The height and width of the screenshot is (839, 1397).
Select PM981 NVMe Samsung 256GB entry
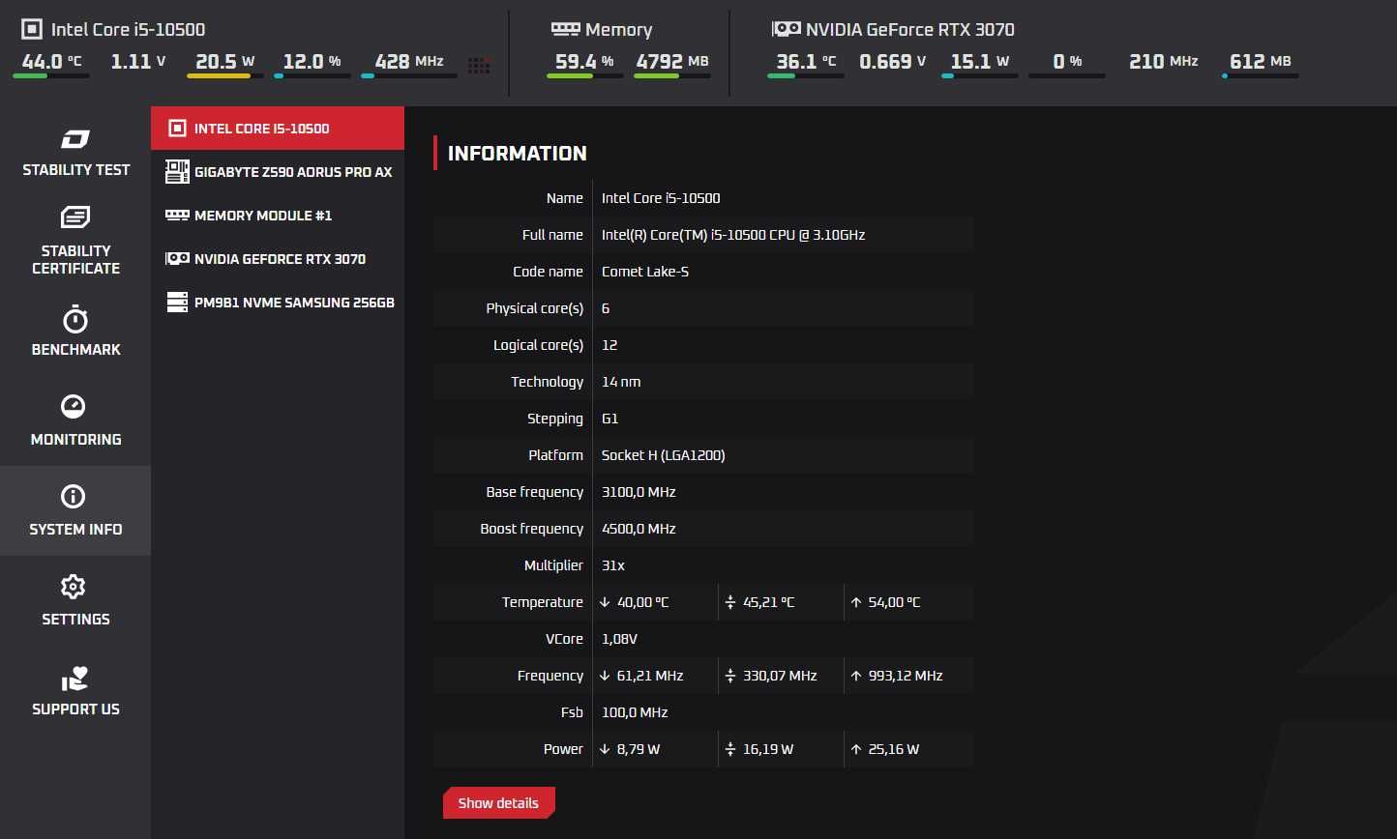tap(278, 302)
